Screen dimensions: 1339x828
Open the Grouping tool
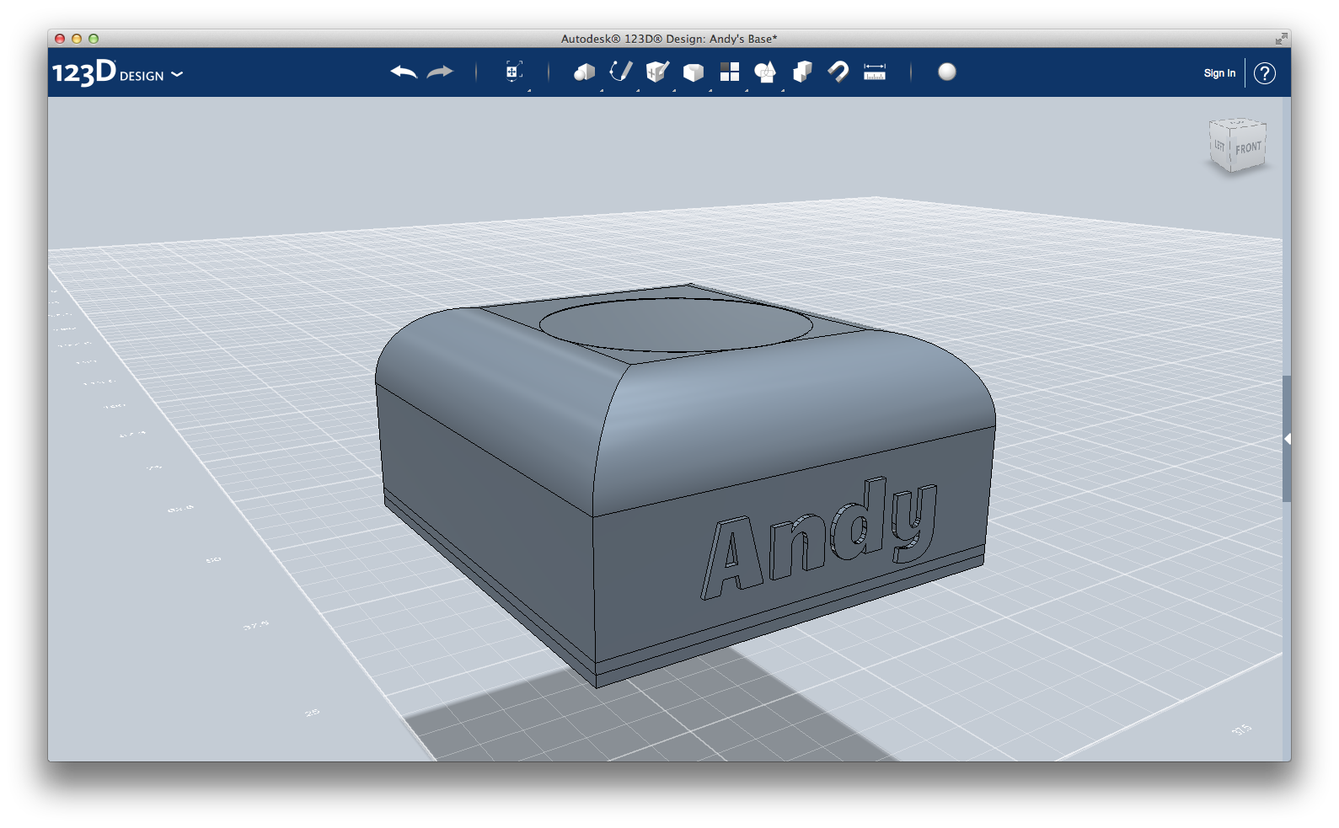click(x=765, y=72)
